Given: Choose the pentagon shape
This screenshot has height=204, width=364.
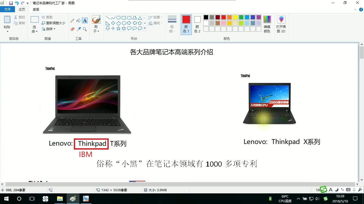Looking at the screenshot, I should click(x=119, y=23).
